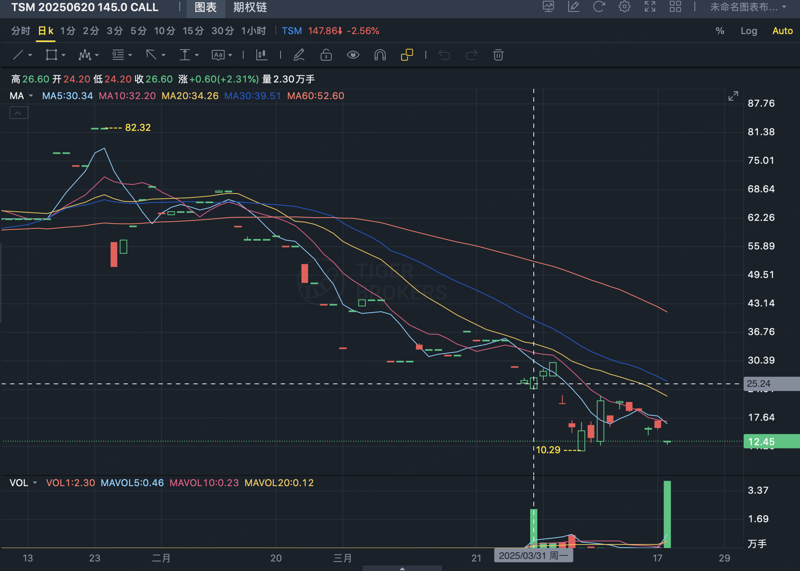Expand rectangle shape tool options
The image size is (800, 571).
63,55
